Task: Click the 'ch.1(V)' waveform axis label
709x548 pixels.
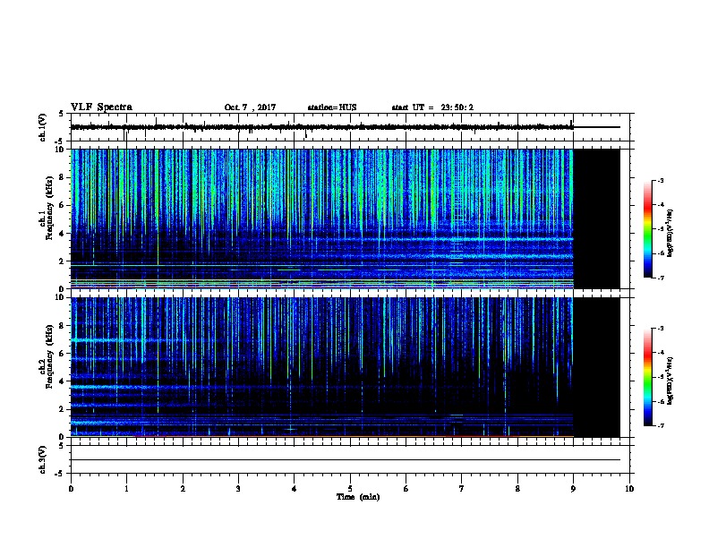Action: [x=43, y=127]
